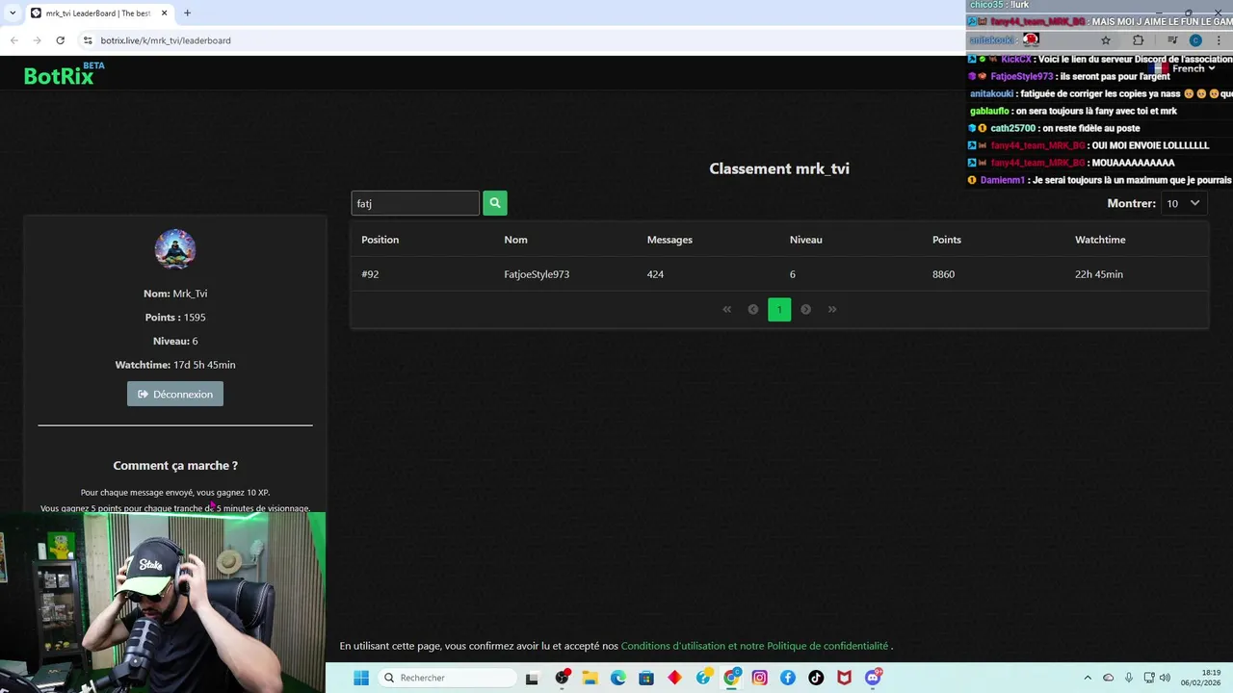Open McAfee from the taskbar

(845, 678)
